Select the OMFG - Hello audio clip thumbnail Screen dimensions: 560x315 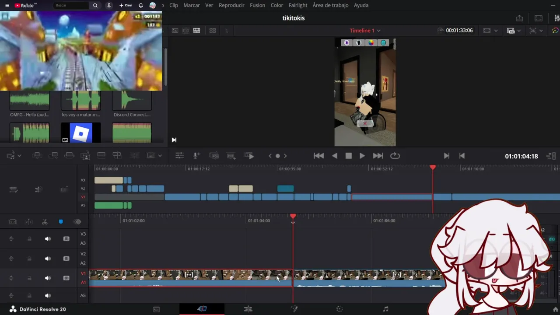[x=30, y=101]
